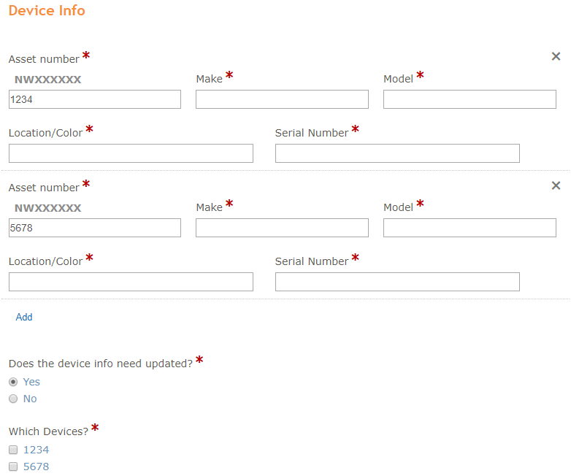Image resolution: width=571 pixels, height=476 pixels.
Task: Click the second Serial Number input
Action: (397, 282)
